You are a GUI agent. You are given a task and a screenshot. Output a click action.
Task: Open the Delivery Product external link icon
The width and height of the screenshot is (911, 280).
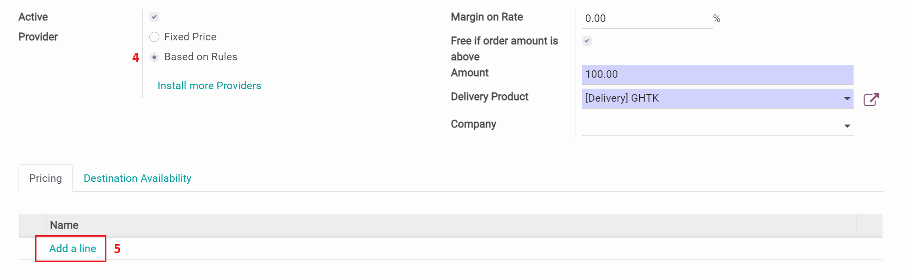click(871, 99)
